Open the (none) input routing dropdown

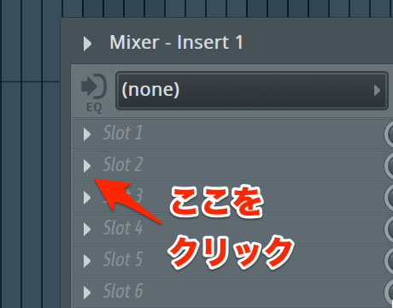(x=252, y=91)
